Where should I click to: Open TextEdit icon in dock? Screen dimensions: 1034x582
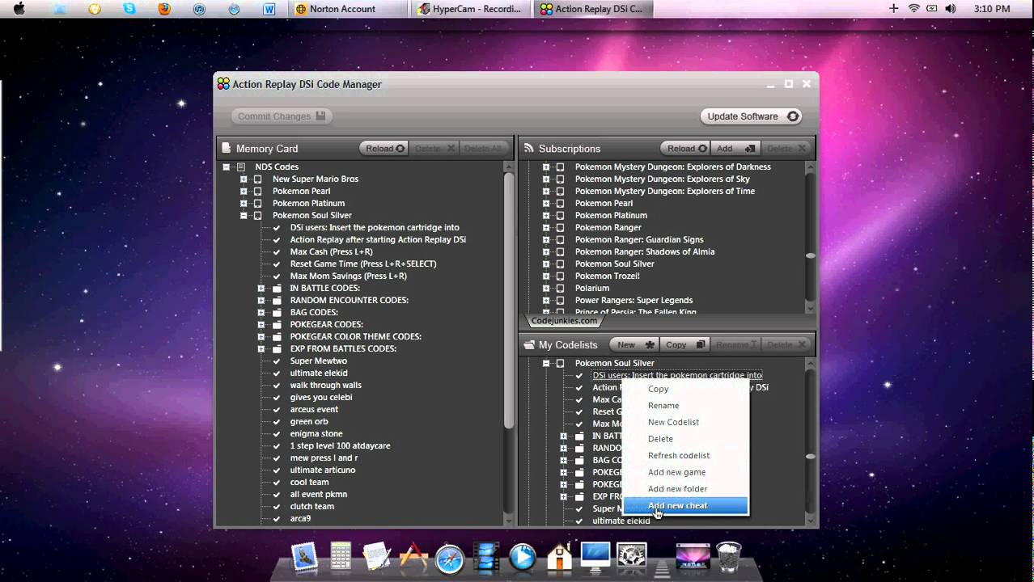pos(377,557)
